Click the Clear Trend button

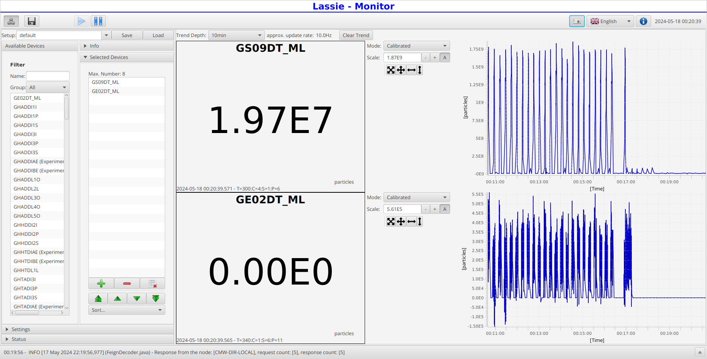356,35
